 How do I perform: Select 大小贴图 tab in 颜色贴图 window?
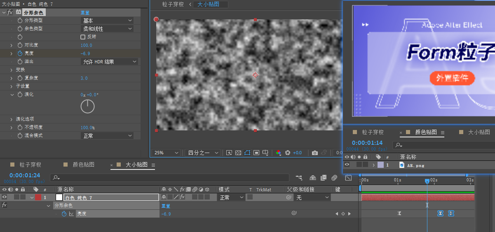(479, 132)
